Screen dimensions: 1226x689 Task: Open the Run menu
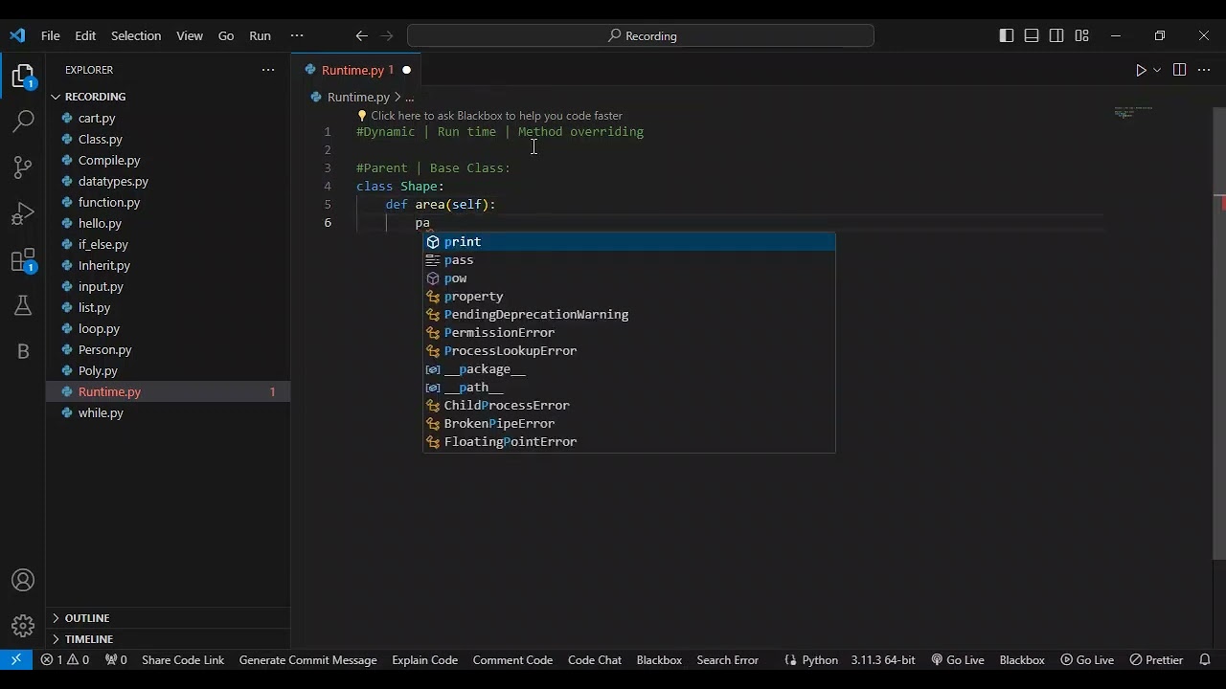pos(260,35)
